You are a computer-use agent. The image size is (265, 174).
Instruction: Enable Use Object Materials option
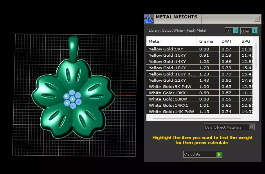pyautogui.click(x=229, y=127)
